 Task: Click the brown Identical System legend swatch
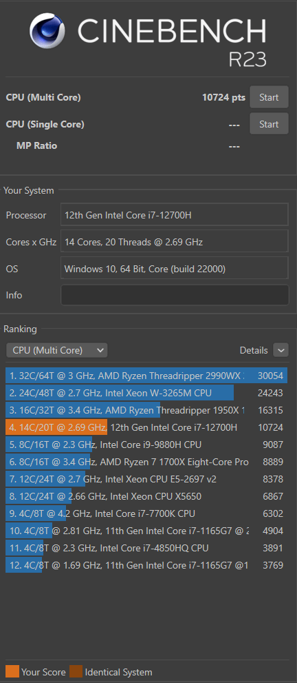tap(76, 672)
